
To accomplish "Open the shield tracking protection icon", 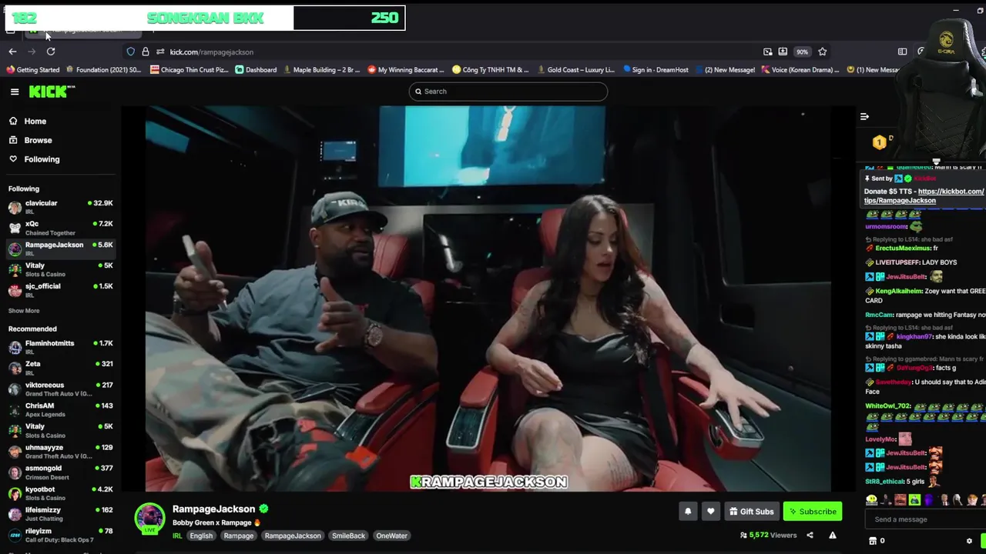I will 130,52.
